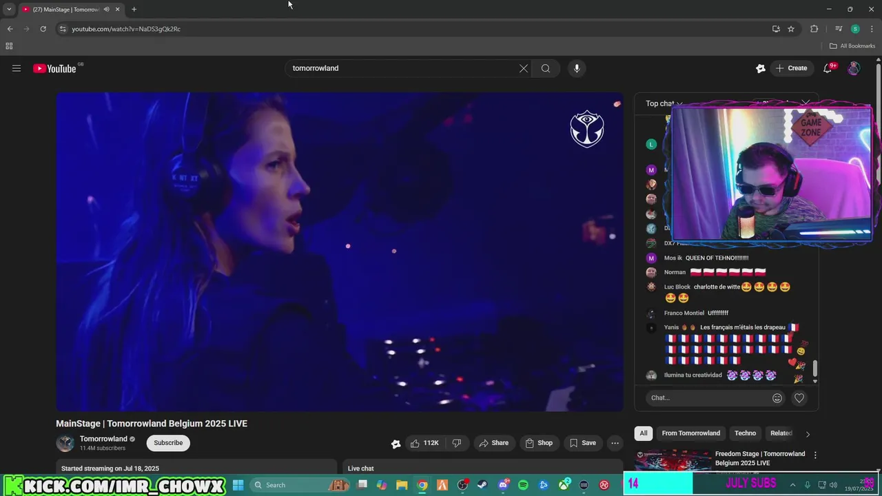
Task: Click the search magnifier button
Action: [x=546, y=68]
